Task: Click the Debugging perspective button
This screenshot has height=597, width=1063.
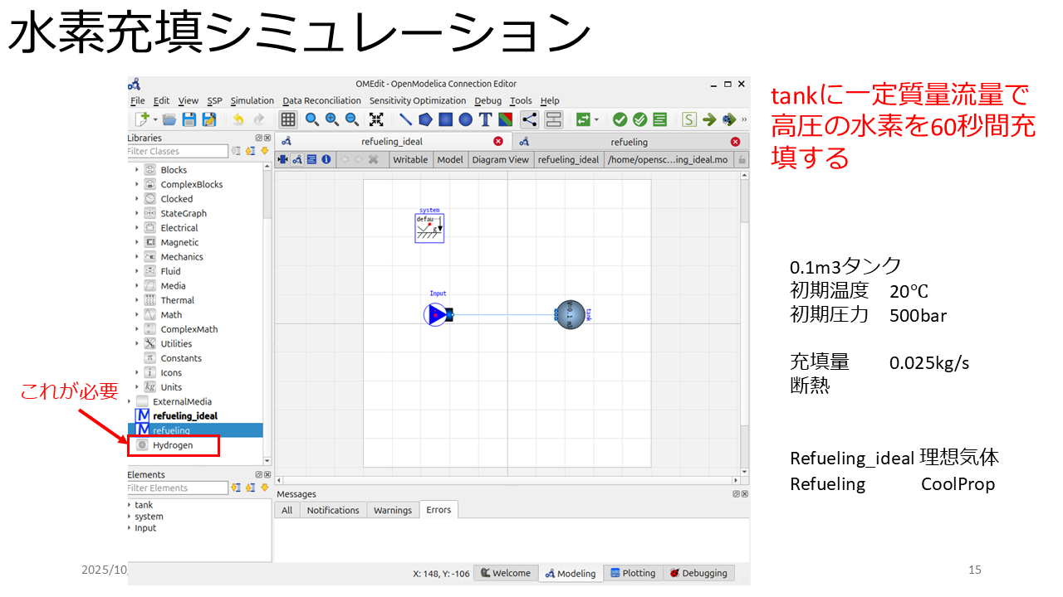Action: click(x=698, y=573)
